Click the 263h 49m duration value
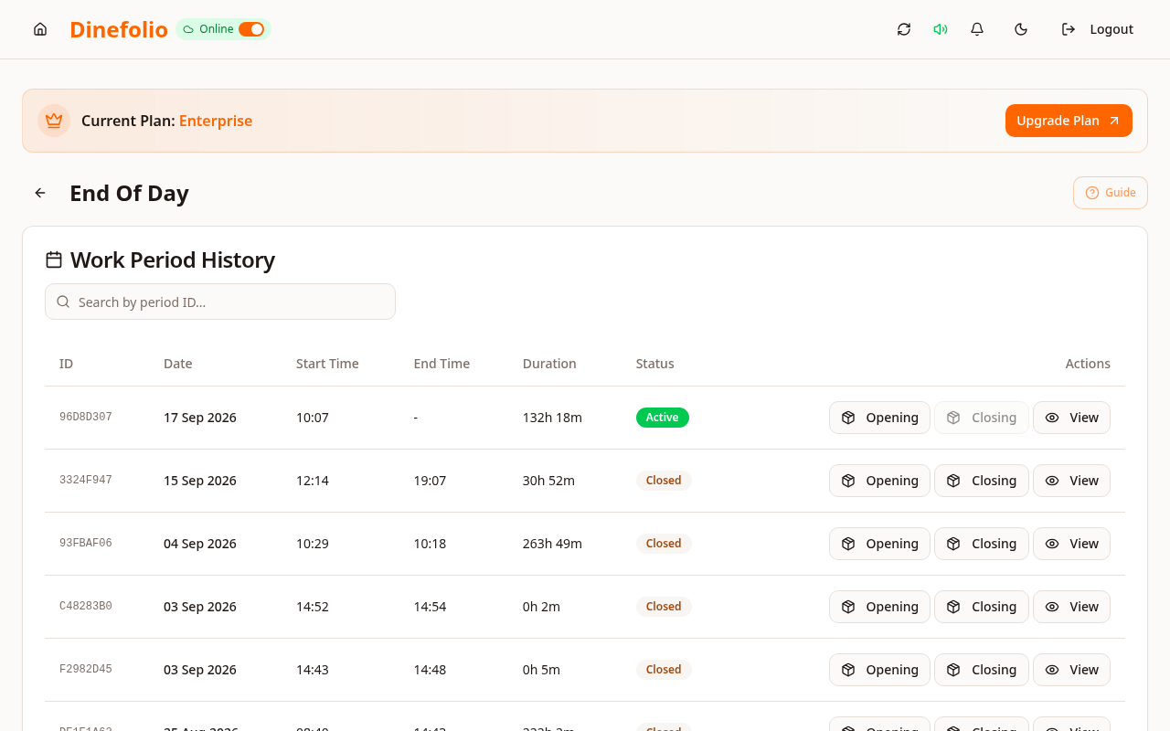Viewport: 1170px width, 731px height. [x=552, y=544]
